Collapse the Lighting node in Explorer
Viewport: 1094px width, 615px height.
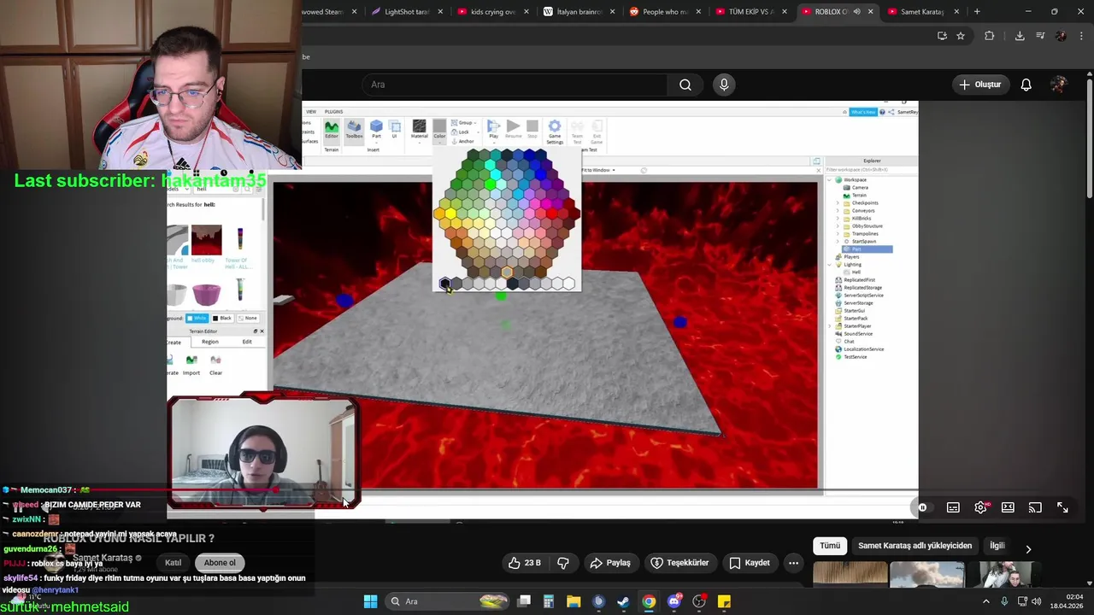(830, 265)
